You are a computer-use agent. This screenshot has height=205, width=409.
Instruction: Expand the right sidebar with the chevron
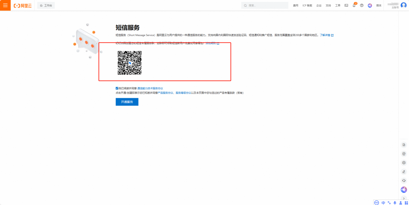pos(404,198)
